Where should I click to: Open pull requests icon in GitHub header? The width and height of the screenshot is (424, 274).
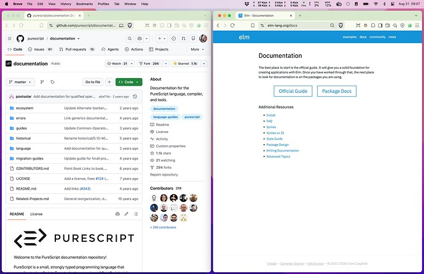(183, 39)
